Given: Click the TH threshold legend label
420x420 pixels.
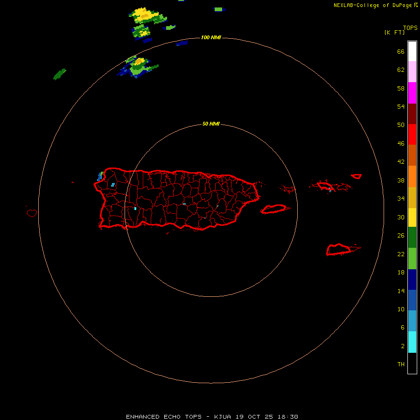Looking at the screenshot, I should click(x=401, y=364).
